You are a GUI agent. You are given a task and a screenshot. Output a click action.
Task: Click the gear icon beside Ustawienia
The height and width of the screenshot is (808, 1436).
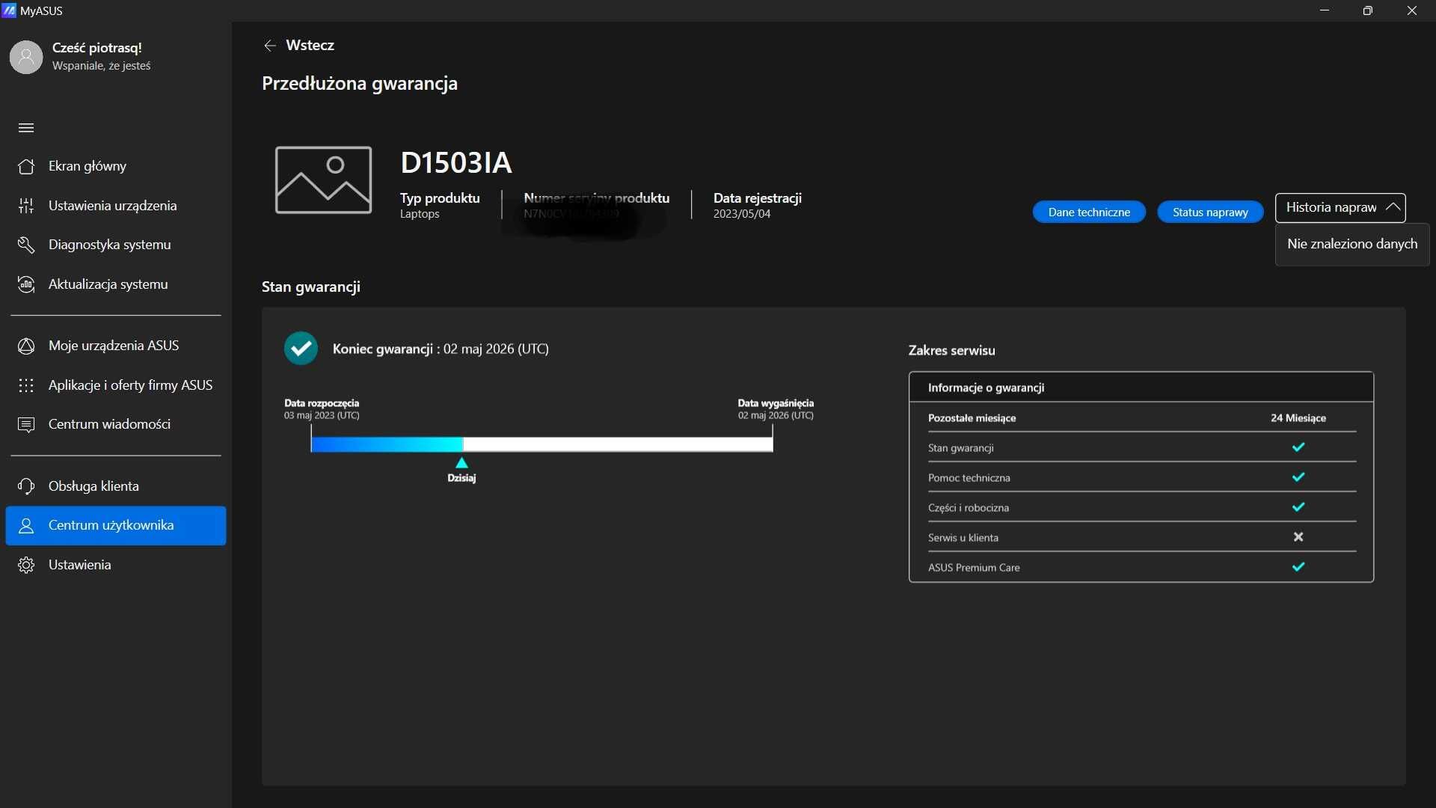(26, 565)
